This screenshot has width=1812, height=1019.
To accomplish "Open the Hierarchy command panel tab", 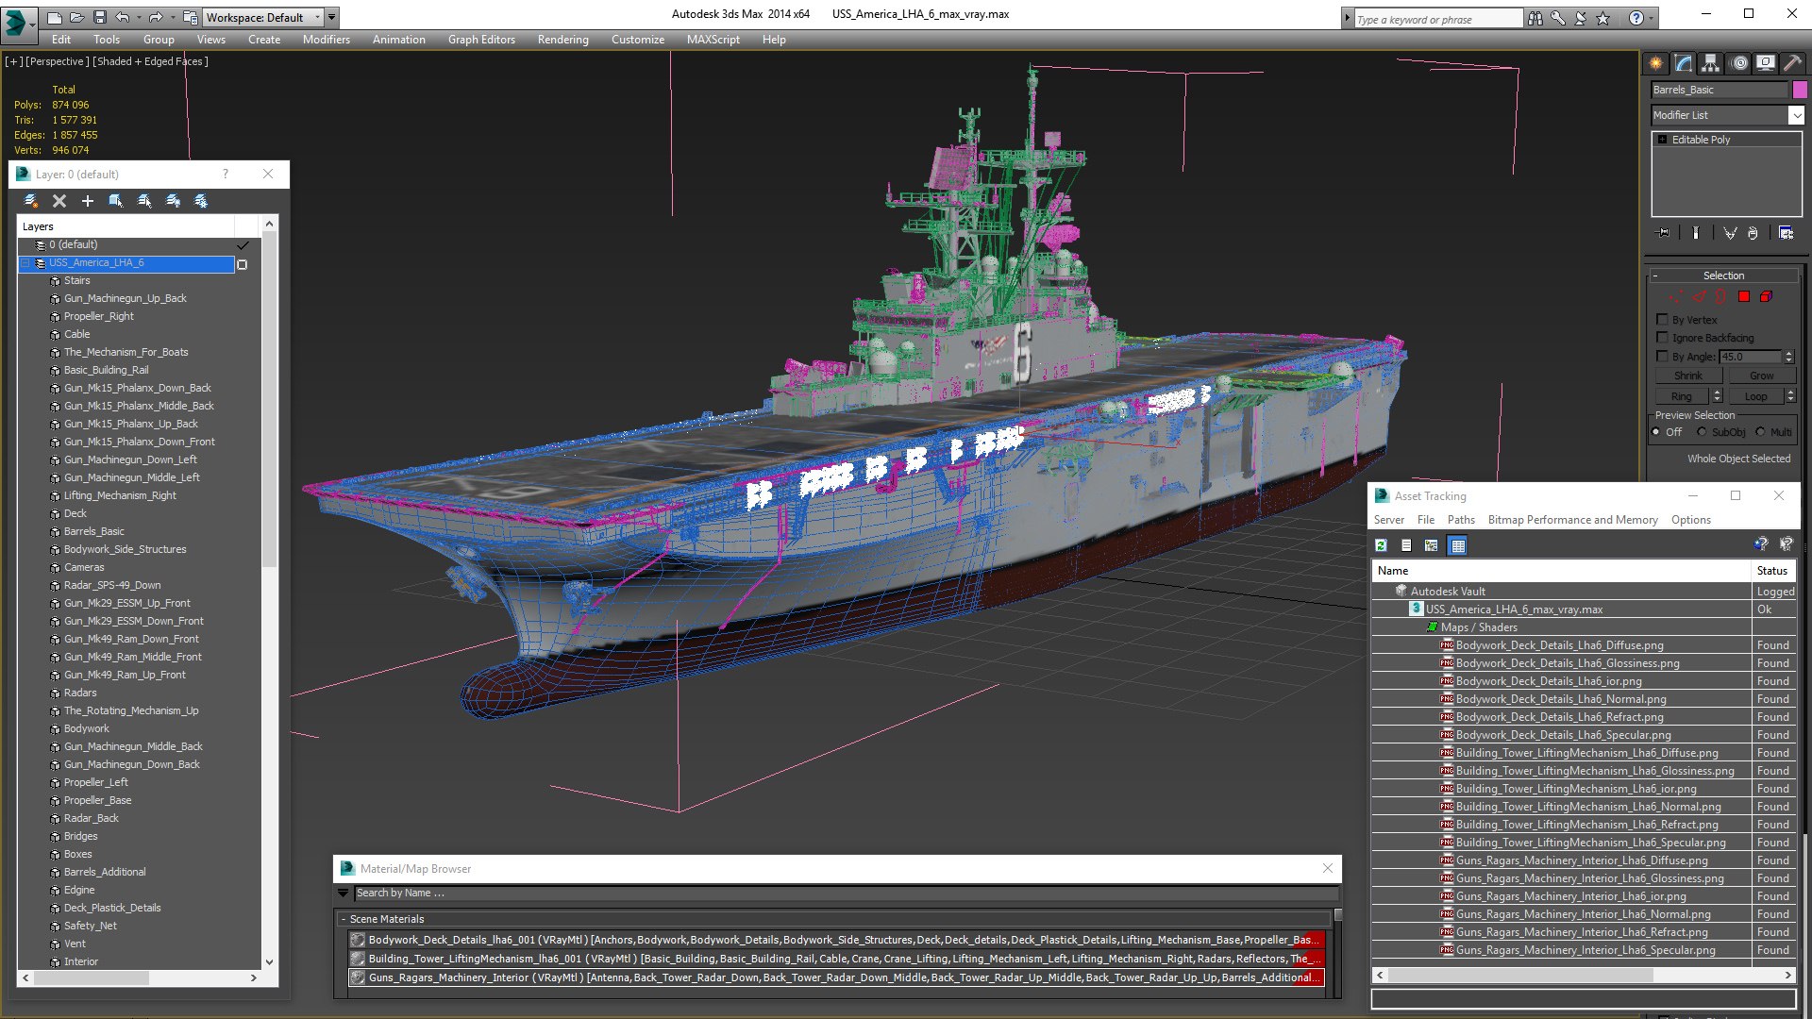I will (x=1710, y=63).
